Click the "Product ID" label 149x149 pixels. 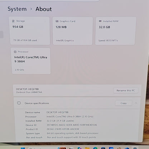click(32, 129)
